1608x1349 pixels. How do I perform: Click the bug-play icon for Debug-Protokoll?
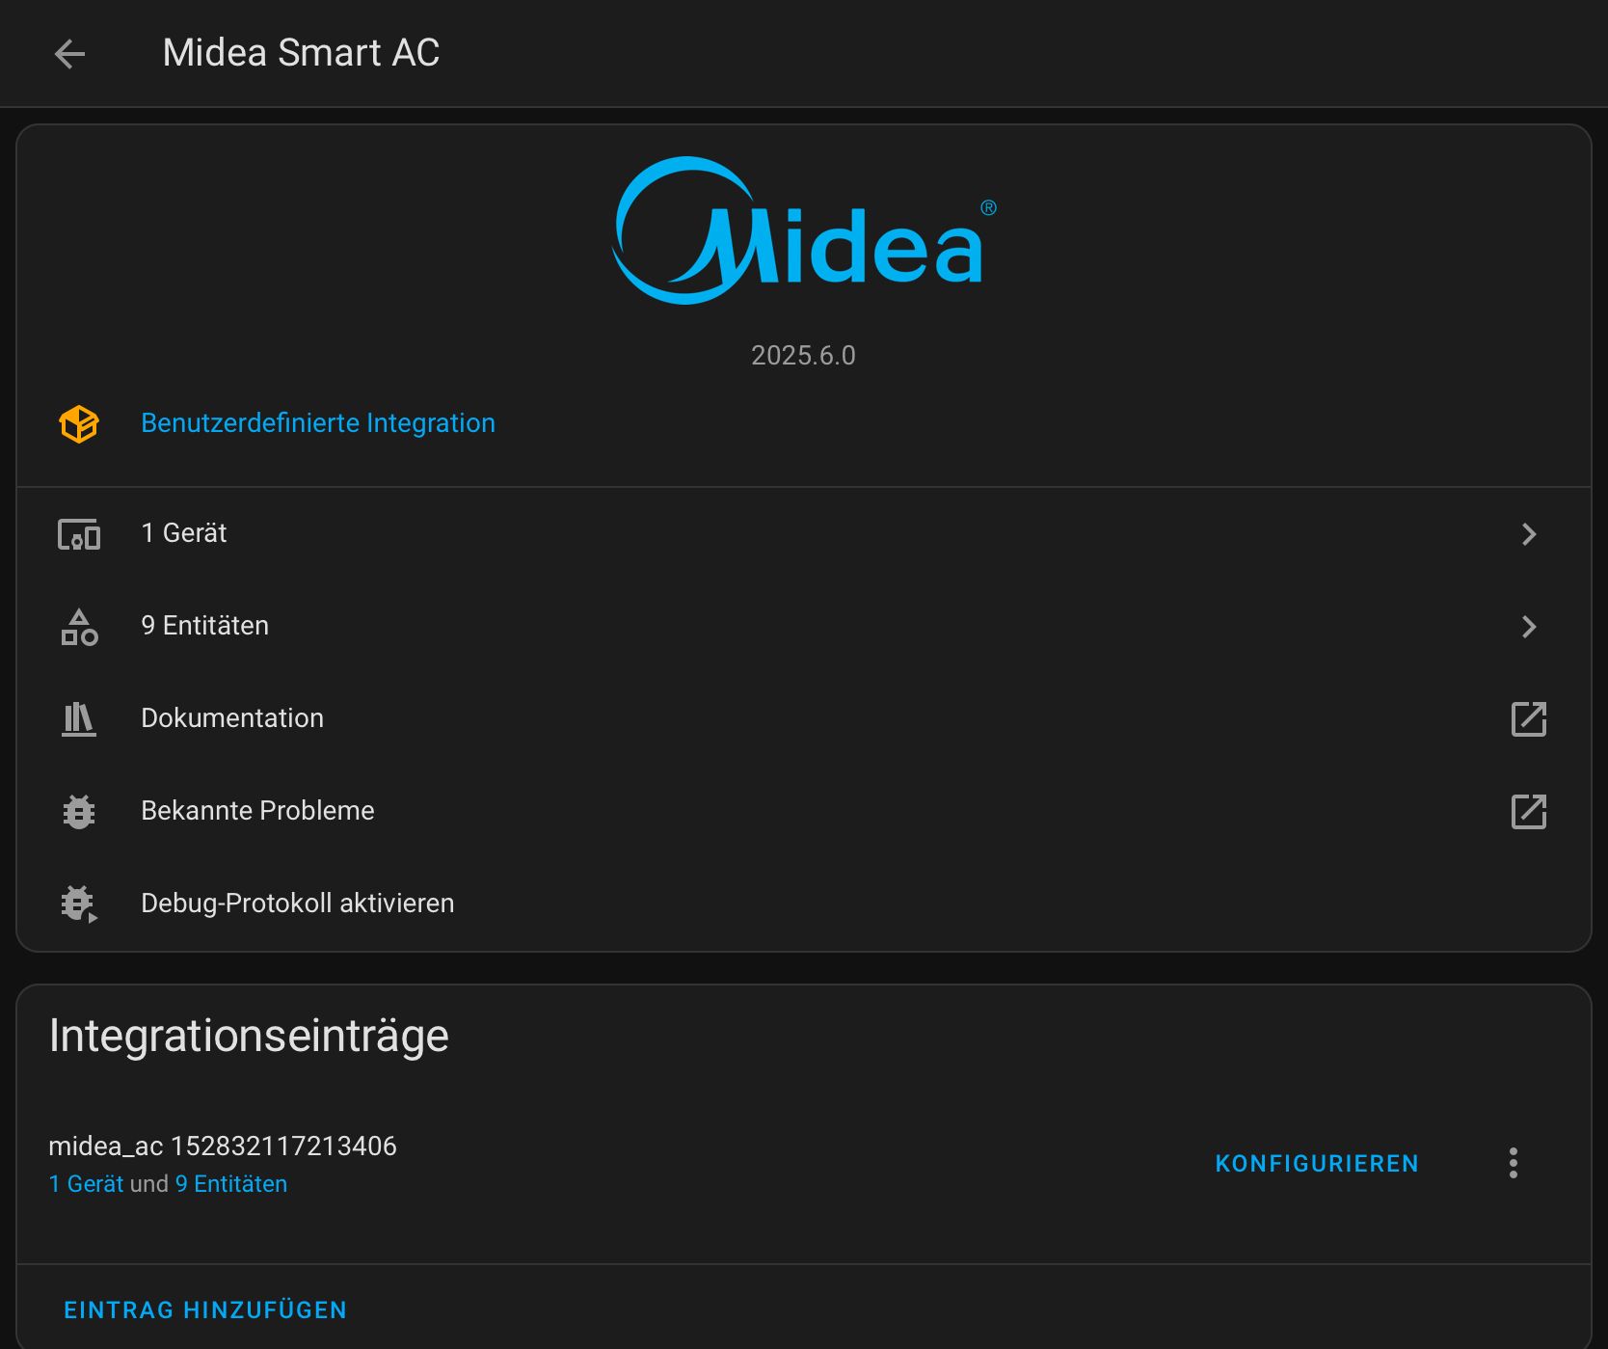pyautogui.click(x=79, y=904)
